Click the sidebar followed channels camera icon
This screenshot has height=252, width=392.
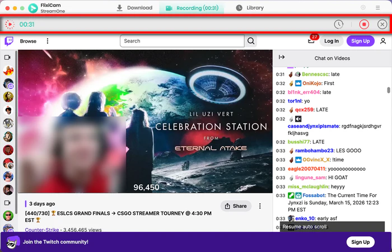pyautogui.click(x=7, y=58)
